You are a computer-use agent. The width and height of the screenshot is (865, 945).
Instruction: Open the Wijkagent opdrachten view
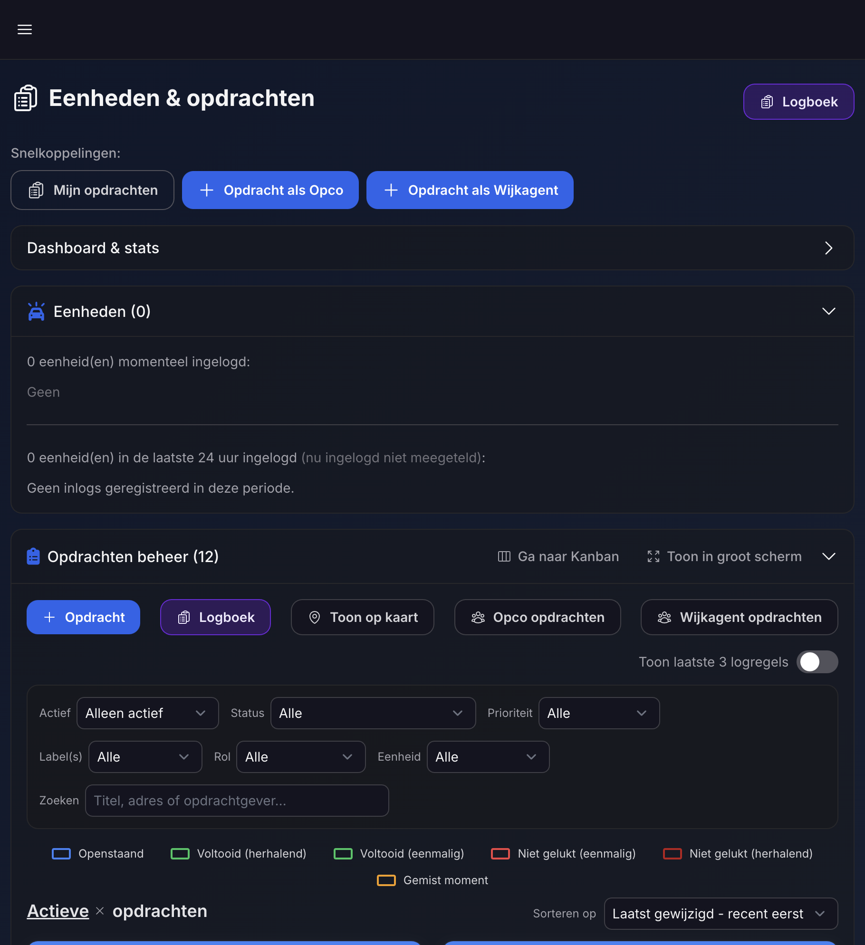point(739,617)
